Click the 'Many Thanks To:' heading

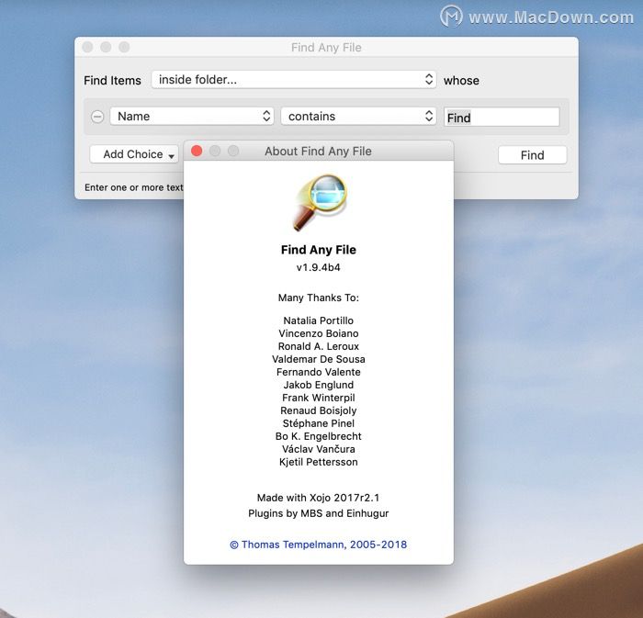tap(318, 298)
